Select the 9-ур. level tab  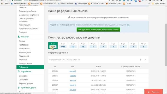pos(133,45)
